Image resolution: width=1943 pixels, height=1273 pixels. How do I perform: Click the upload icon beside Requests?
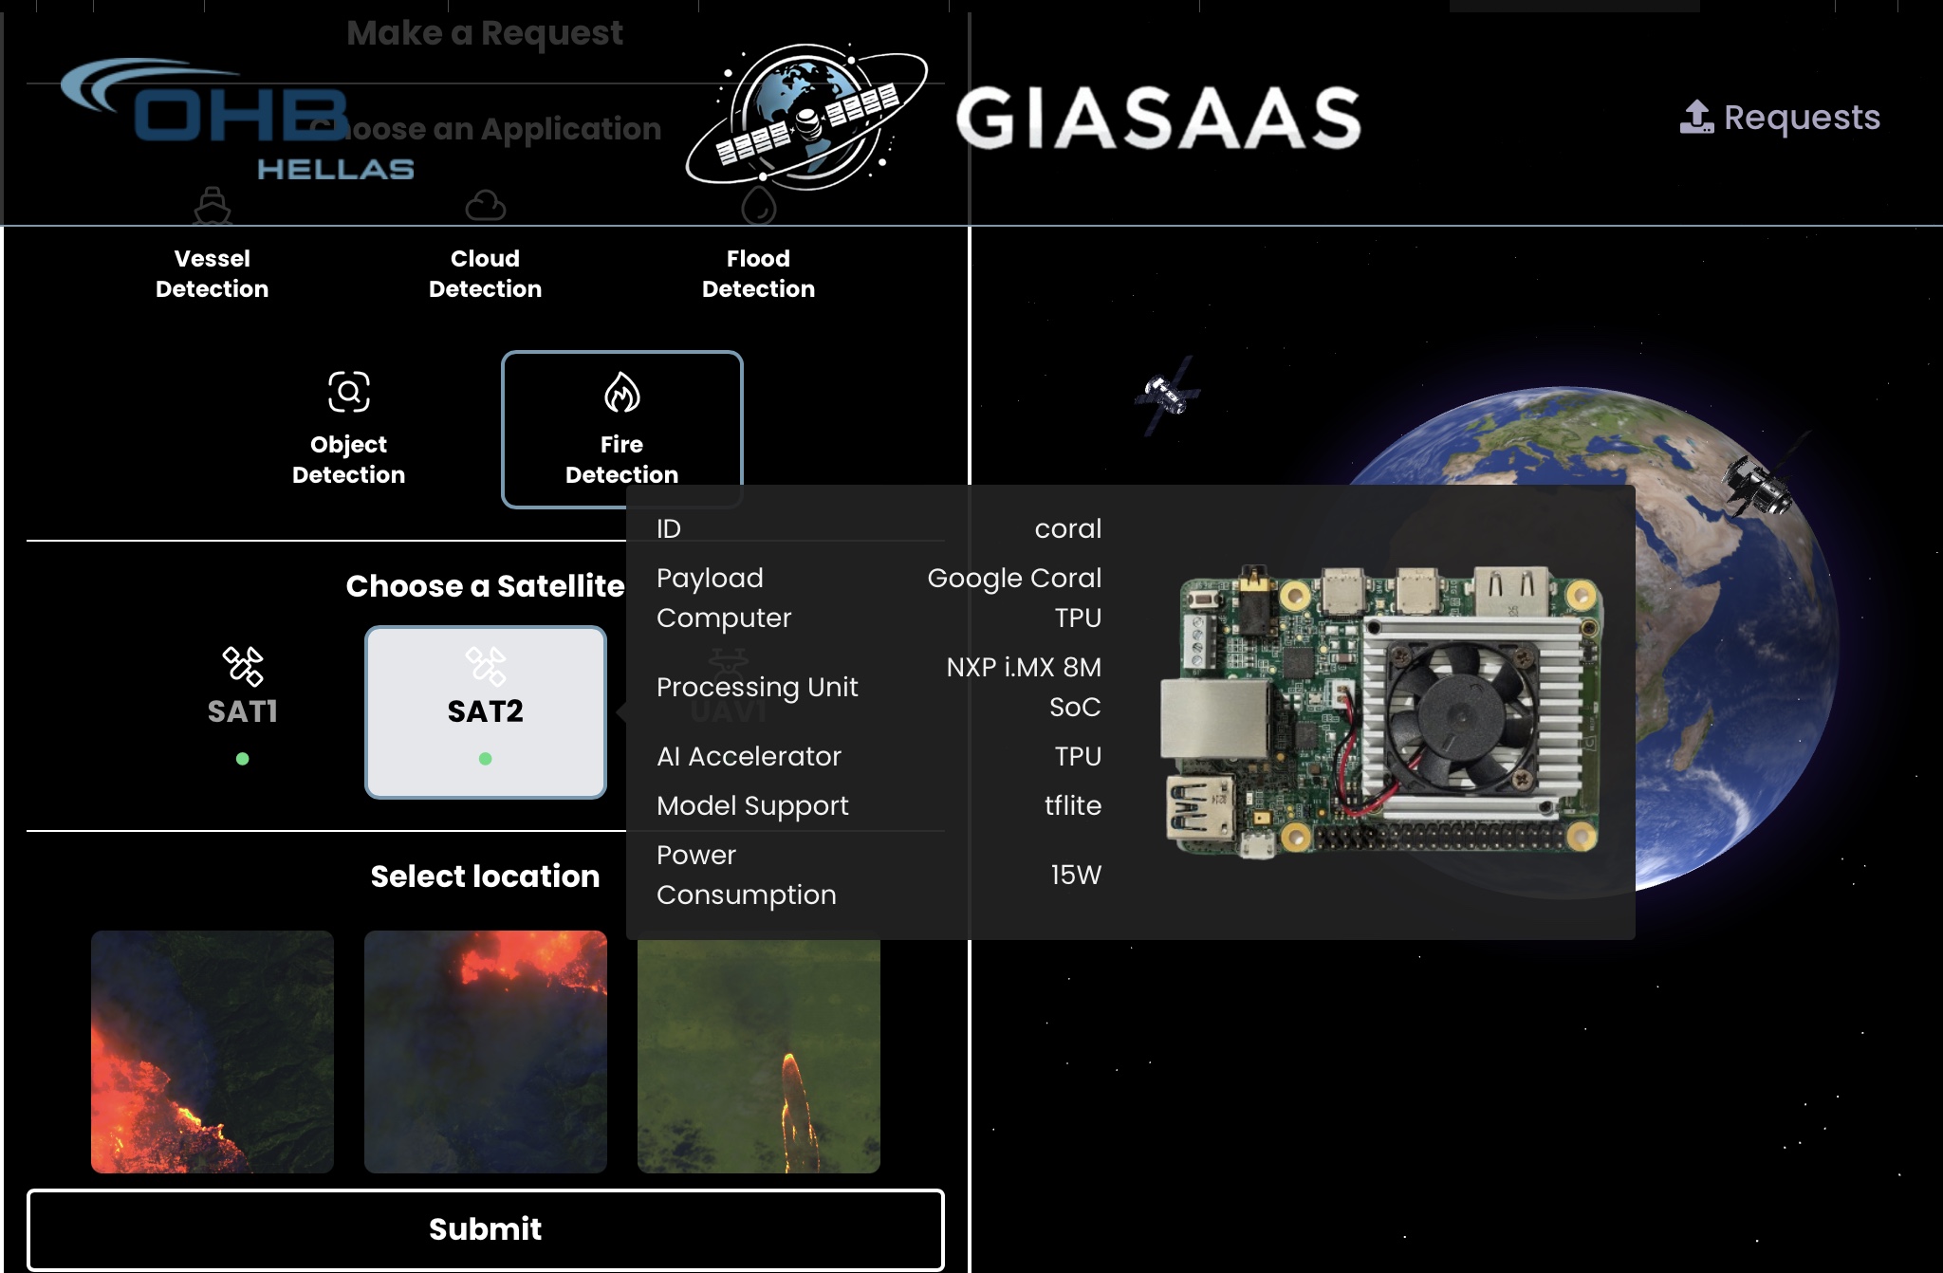tap(1696, 118)
